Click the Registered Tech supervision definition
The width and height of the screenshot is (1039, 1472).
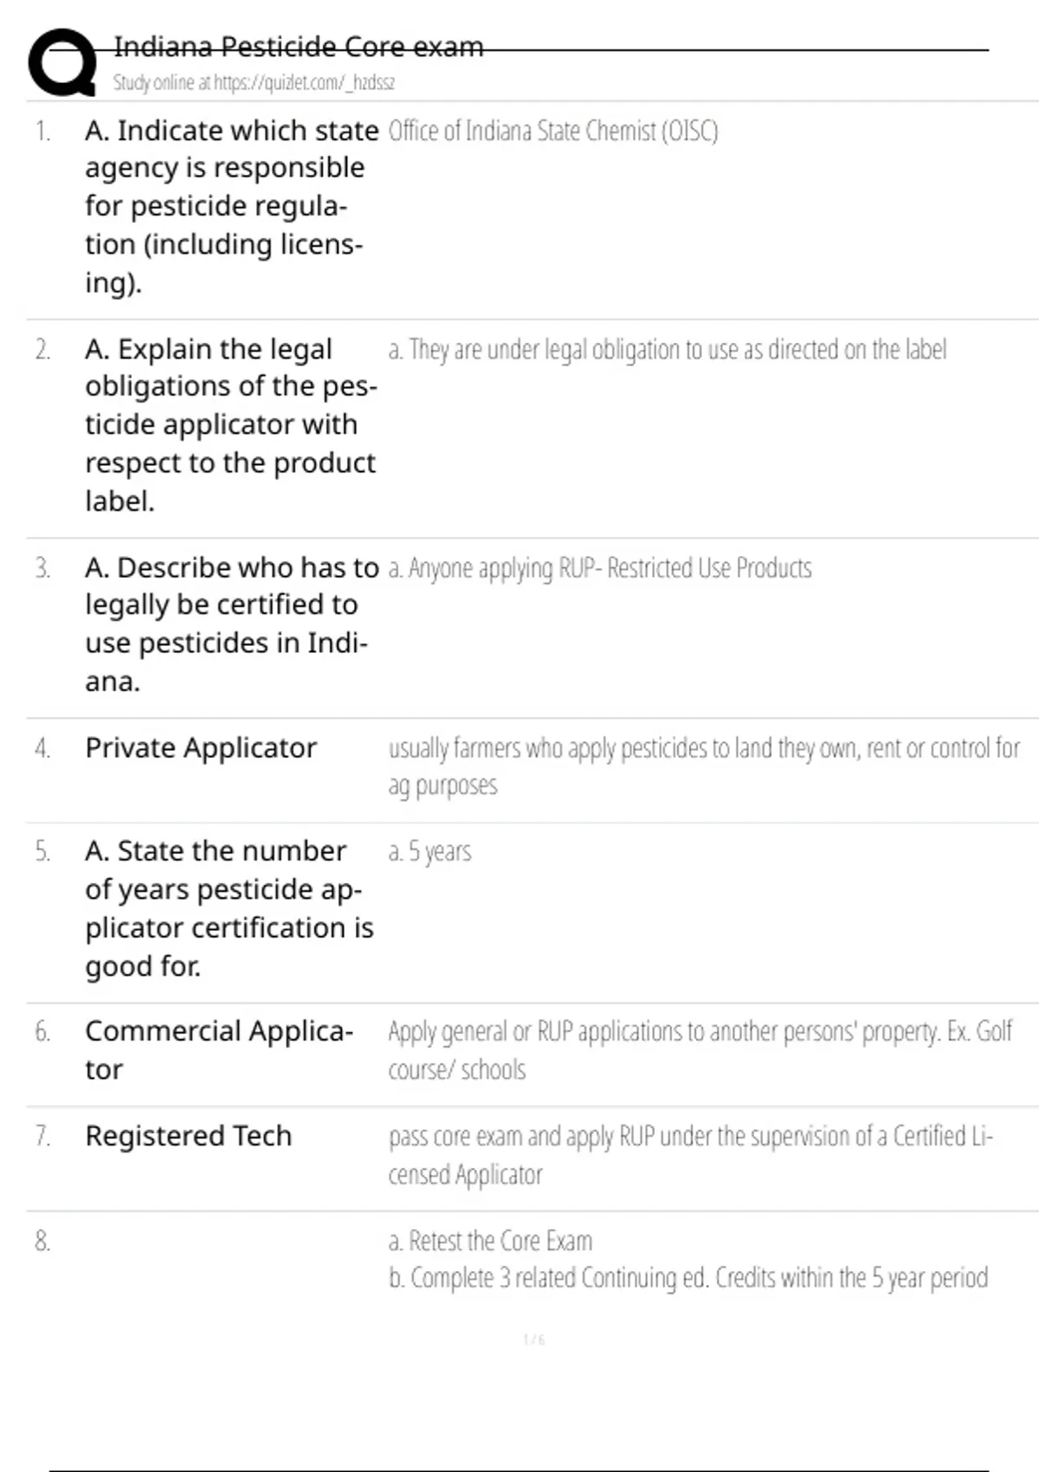tap(690, 1155)
